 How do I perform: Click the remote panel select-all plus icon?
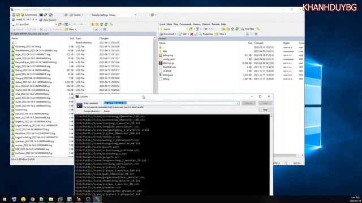247,34
